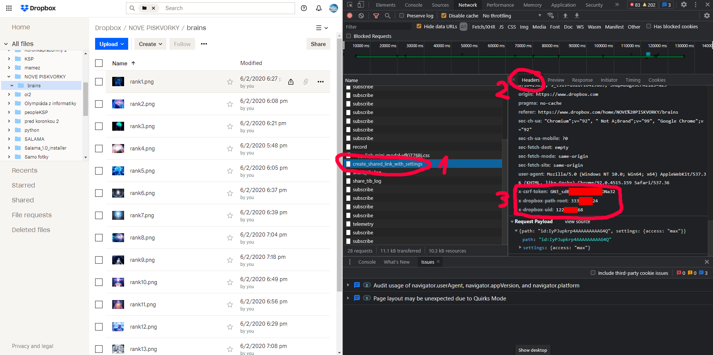713x355 pixels.
Task: Tick the select-all files checkbox
Action: [x=99, y=63]
